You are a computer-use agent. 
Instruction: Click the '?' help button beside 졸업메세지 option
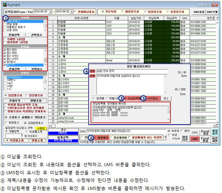pos(165,137)
